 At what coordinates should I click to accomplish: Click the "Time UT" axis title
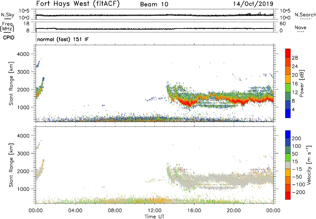coord(154,216)
